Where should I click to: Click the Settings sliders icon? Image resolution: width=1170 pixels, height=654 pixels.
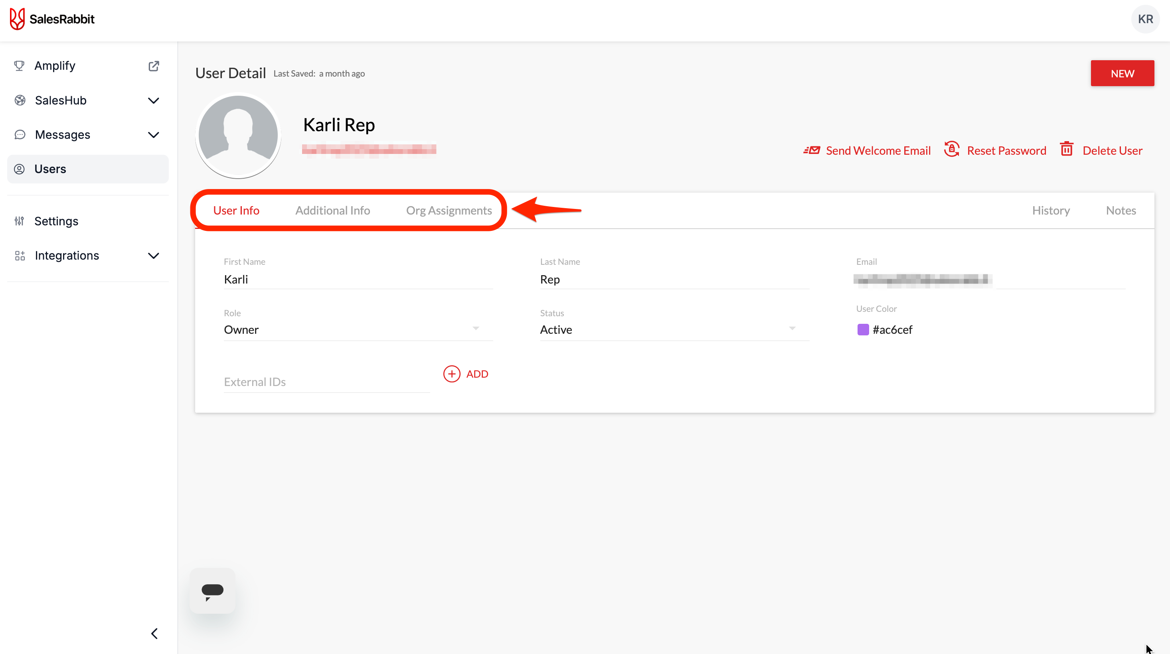coord(19,221)
